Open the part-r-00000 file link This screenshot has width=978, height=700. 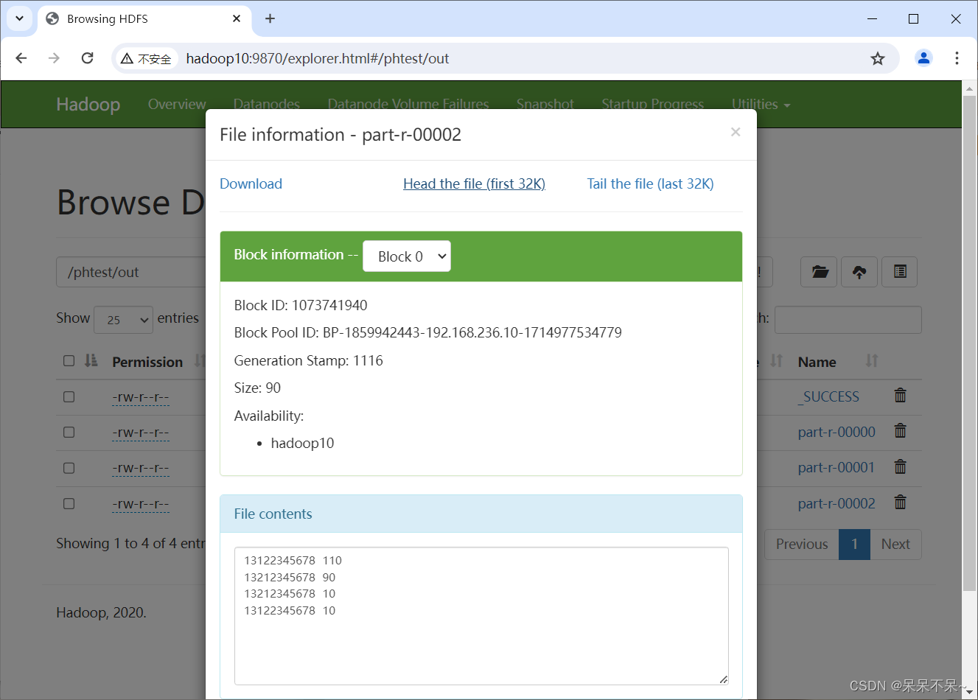(x=836, y=432)
